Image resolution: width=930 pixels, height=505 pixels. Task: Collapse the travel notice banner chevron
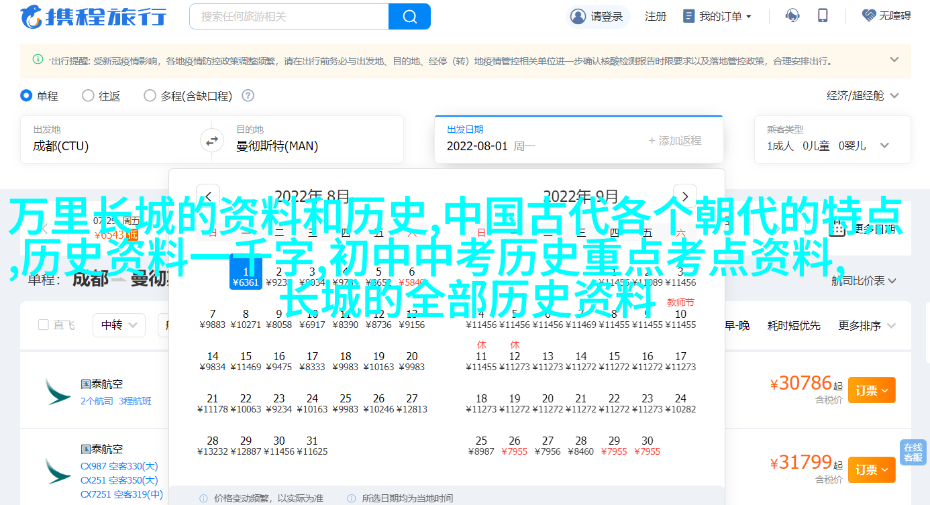[x=894, y=60]
